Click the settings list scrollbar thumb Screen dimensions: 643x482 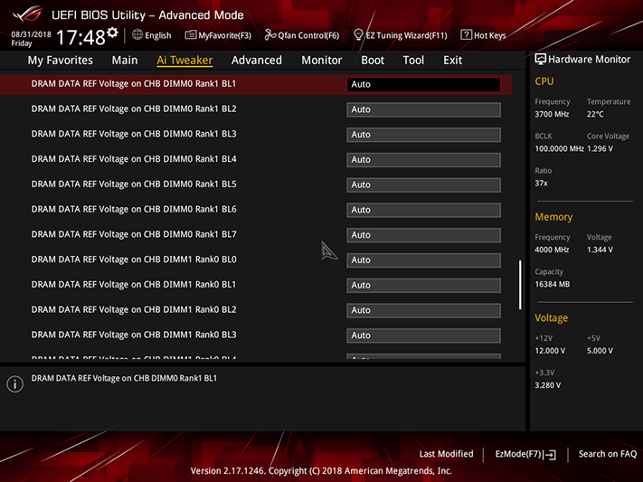click(x=520, y=285)
